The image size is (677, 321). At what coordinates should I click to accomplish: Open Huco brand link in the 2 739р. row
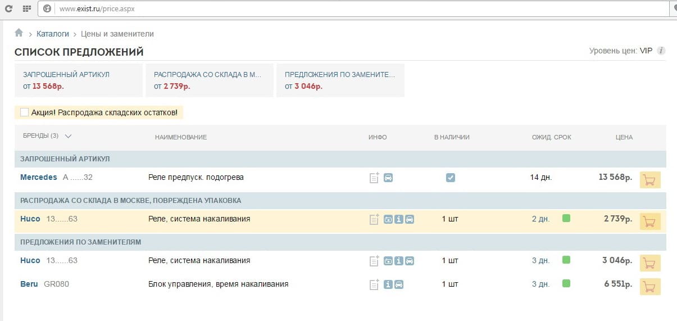tap(30, 219)
